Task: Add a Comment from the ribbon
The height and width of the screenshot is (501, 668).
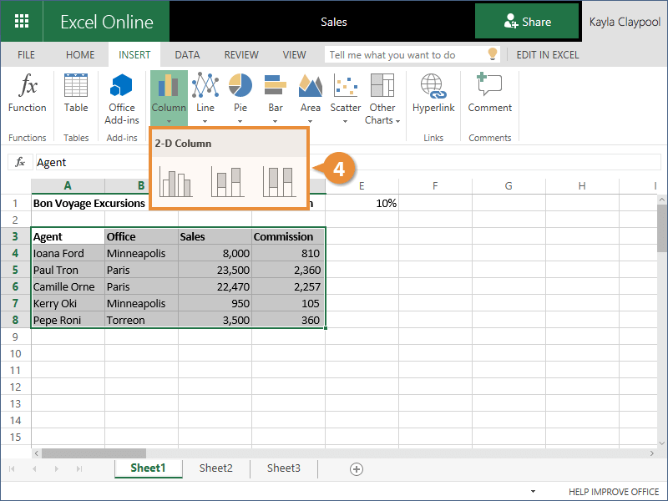Action: [489, 94]
